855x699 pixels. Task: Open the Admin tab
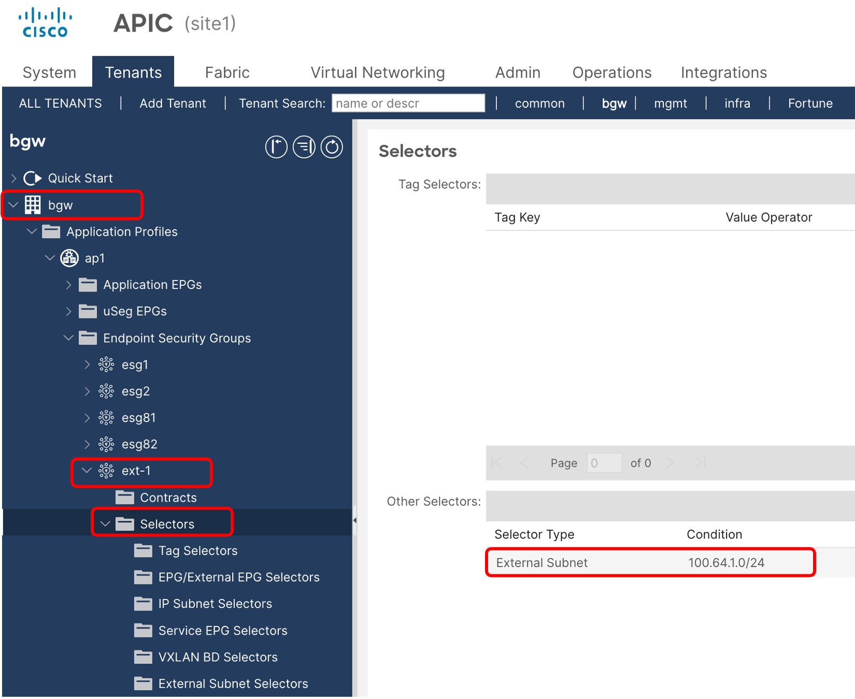click(518, 72)
